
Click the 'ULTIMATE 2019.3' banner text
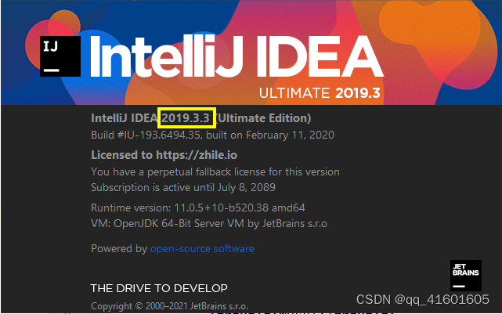click(x=320, y=93)
